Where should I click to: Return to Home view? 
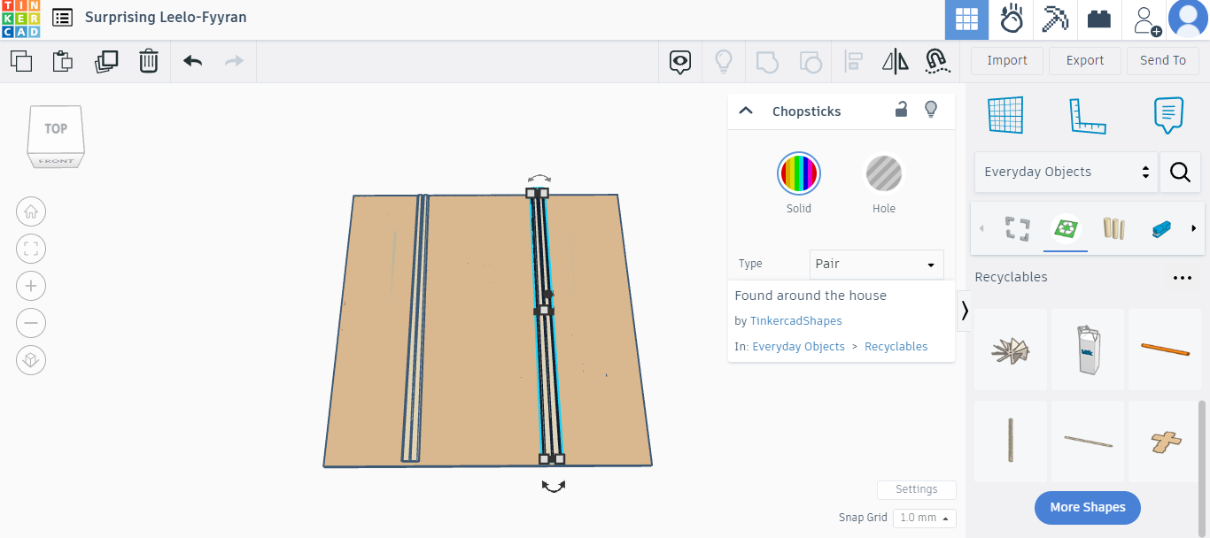pyautogui.click(x=31, y=211)
